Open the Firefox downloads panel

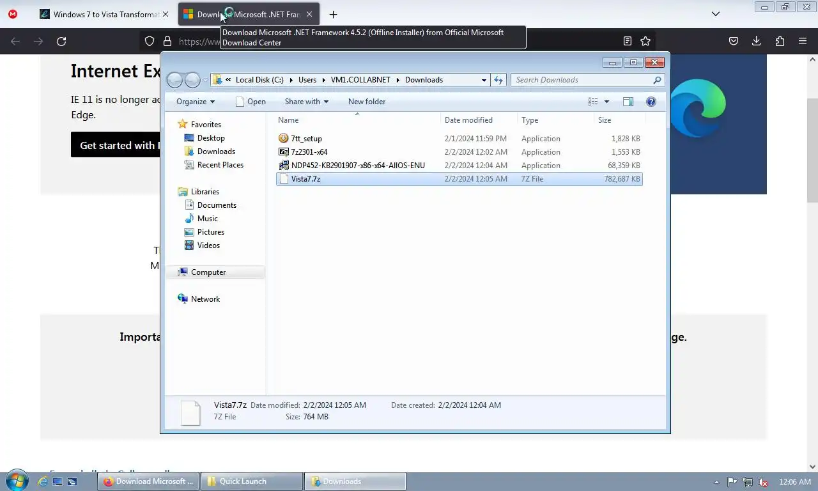pos(757,42)
